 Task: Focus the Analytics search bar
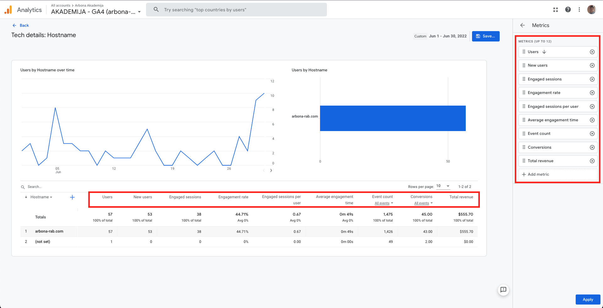coord(236,10)
